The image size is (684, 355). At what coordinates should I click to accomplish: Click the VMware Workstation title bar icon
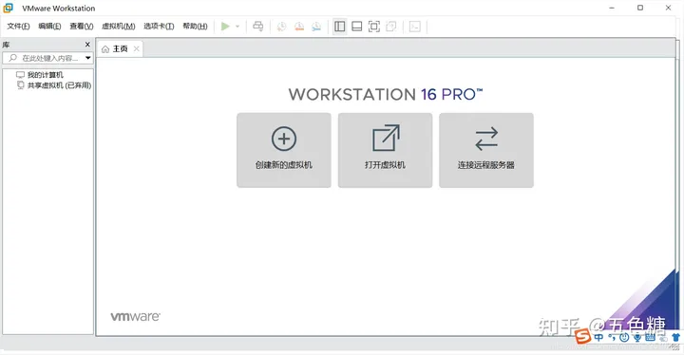9,8
